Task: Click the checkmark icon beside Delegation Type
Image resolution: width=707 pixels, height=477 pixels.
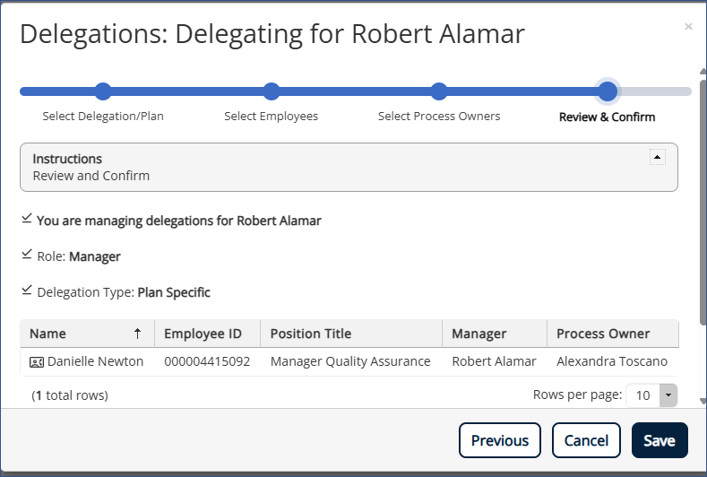Action: [x=27, y=290]
